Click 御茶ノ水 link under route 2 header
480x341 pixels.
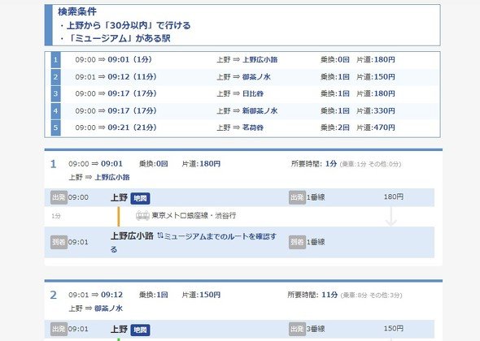click(109, 309)
